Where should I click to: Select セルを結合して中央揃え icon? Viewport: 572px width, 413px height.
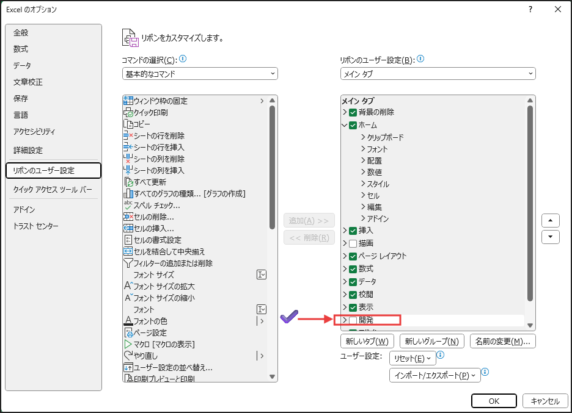click(128, 251)
